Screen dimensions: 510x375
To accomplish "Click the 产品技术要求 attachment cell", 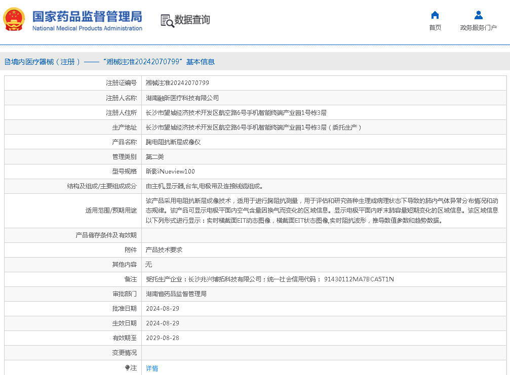I will pyautogui.click(x=164, y=250).
